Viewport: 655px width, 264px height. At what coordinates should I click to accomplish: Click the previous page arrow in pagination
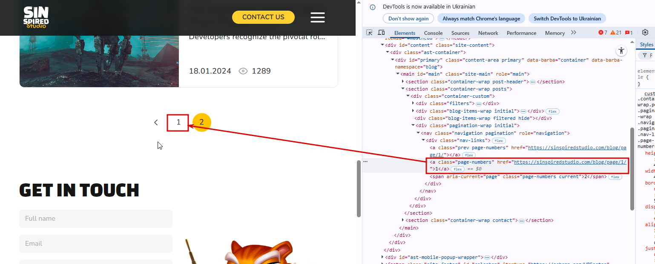pos(156,122)
